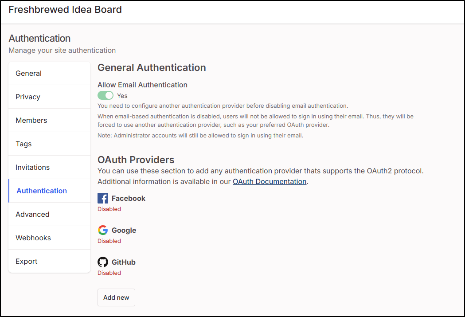Viewport: 465px width, 317px height.
Task: Click the GitHub octocat icon
Action: click(x=102, y=262)
